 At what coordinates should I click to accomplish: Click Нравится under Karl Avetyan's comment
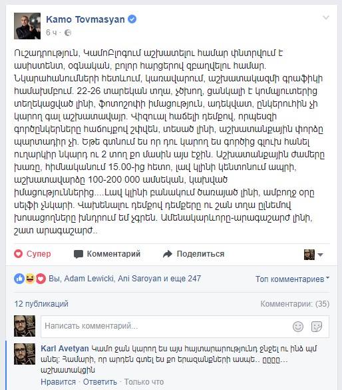[58, 382]
